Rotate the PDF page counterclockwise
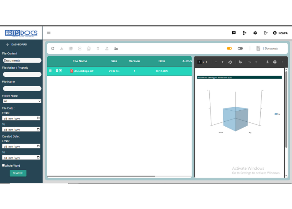Screen dimensions: 292x209 (230, 62)
